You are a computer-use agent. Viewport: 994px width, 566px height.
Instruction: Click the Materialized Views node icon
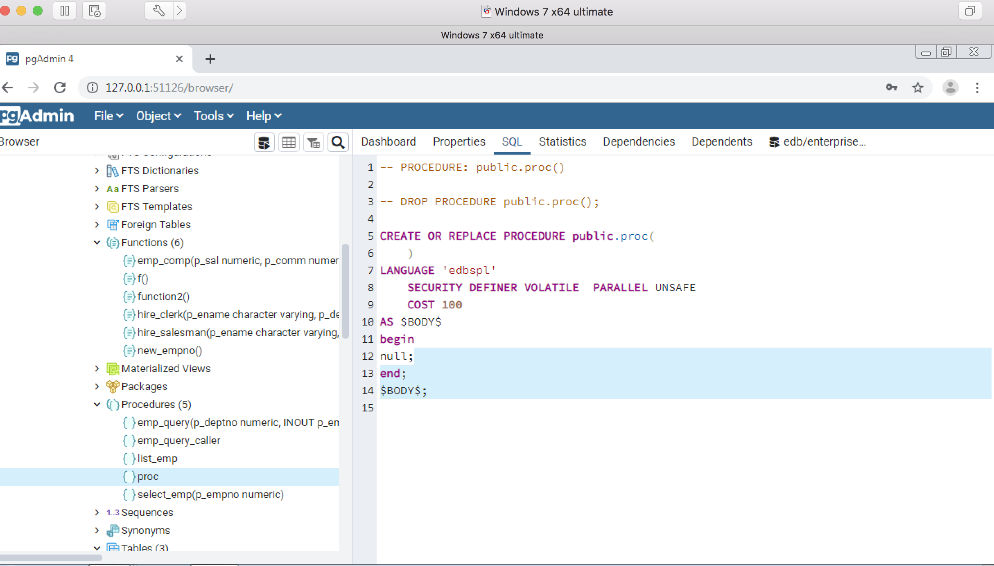click(x=113, y=368)
